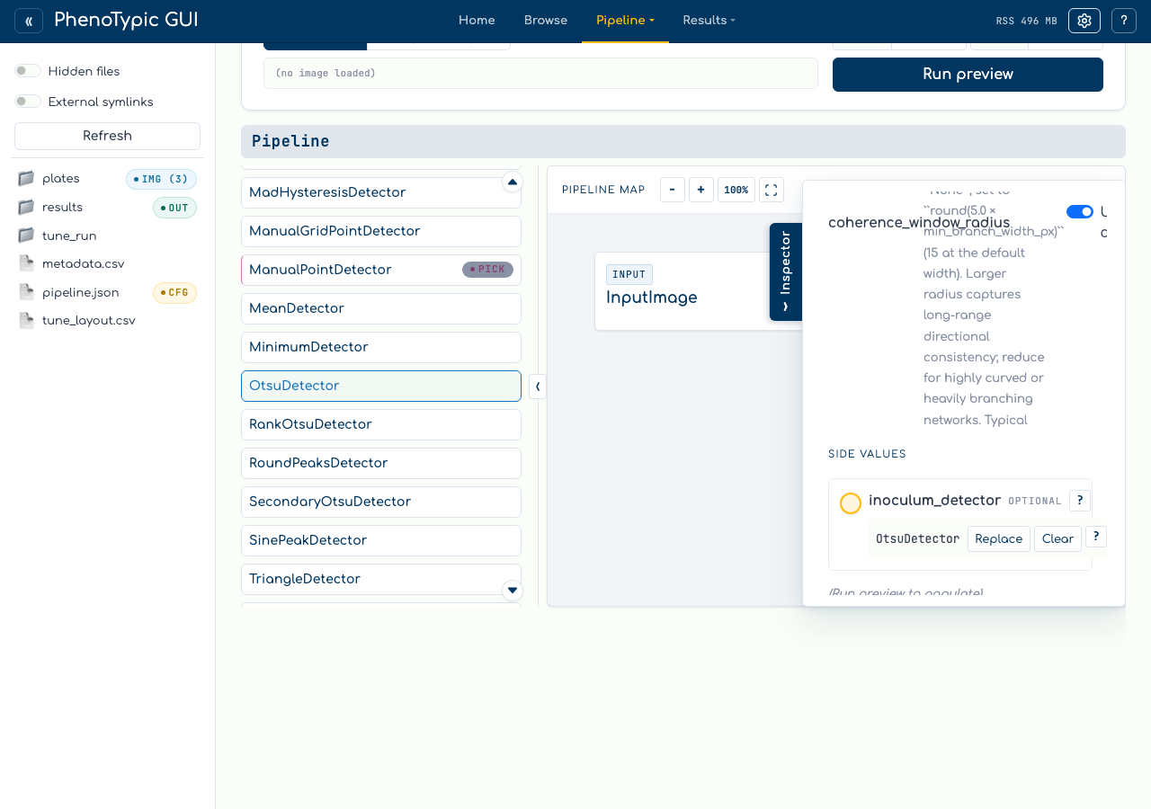Open the help question mark in header
Image resolution: width=1151 pixels, height=809 pixels.
1124,21
